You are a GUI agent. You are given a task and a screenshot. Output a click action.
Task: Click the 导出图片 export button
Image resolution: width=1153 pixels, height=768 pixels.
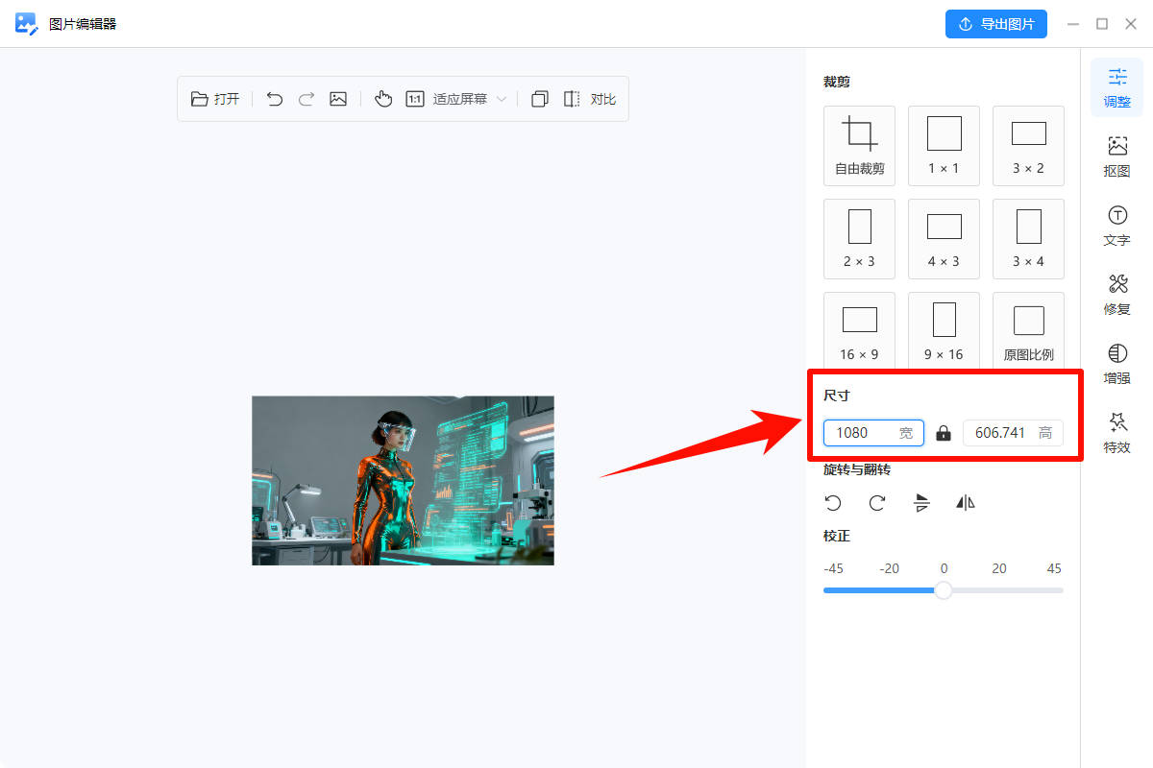(995, 24)
